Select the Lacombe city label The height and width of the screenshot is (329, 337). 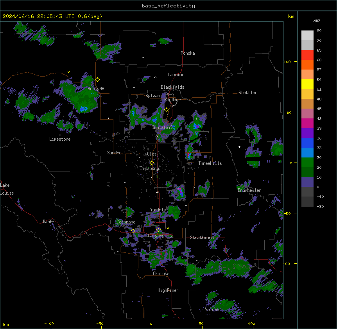pyautogui.click(x=176, y=75)
